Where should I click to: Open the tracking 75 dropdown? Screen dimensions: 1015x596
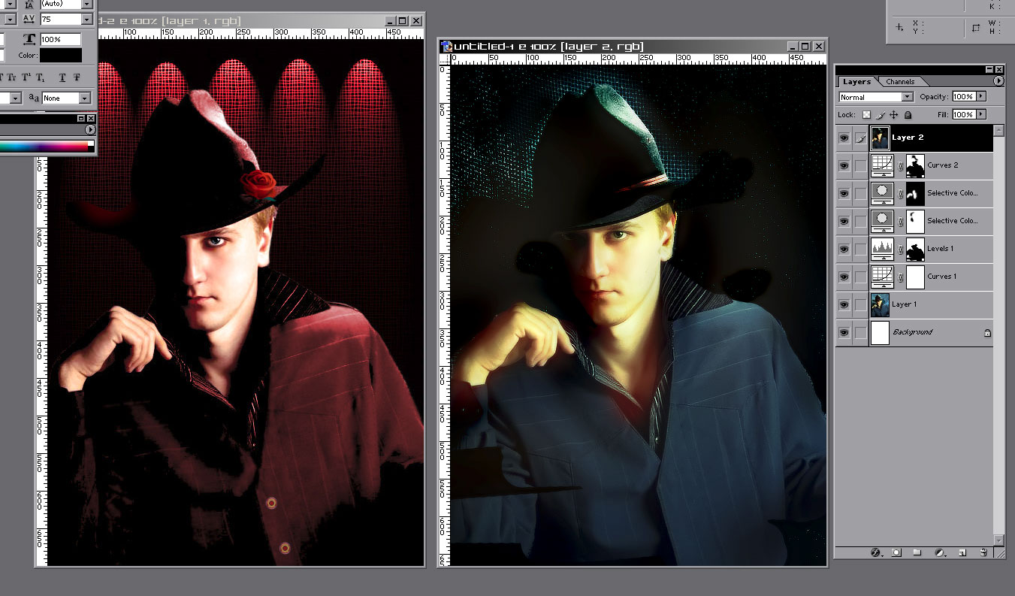click(86, 19)
